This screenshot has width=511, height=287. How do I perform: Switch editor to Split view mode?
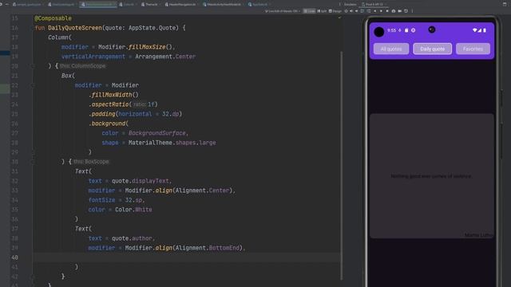click(321, 11)
